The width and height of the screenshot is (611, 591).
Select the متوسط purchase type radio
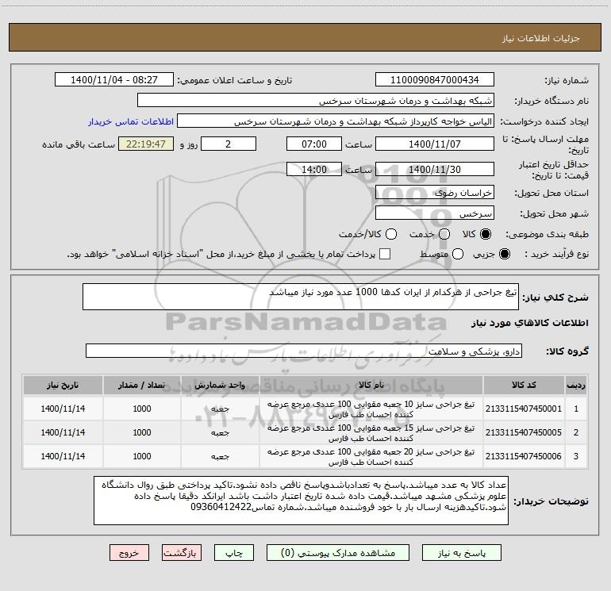click(x=458, y=254)
